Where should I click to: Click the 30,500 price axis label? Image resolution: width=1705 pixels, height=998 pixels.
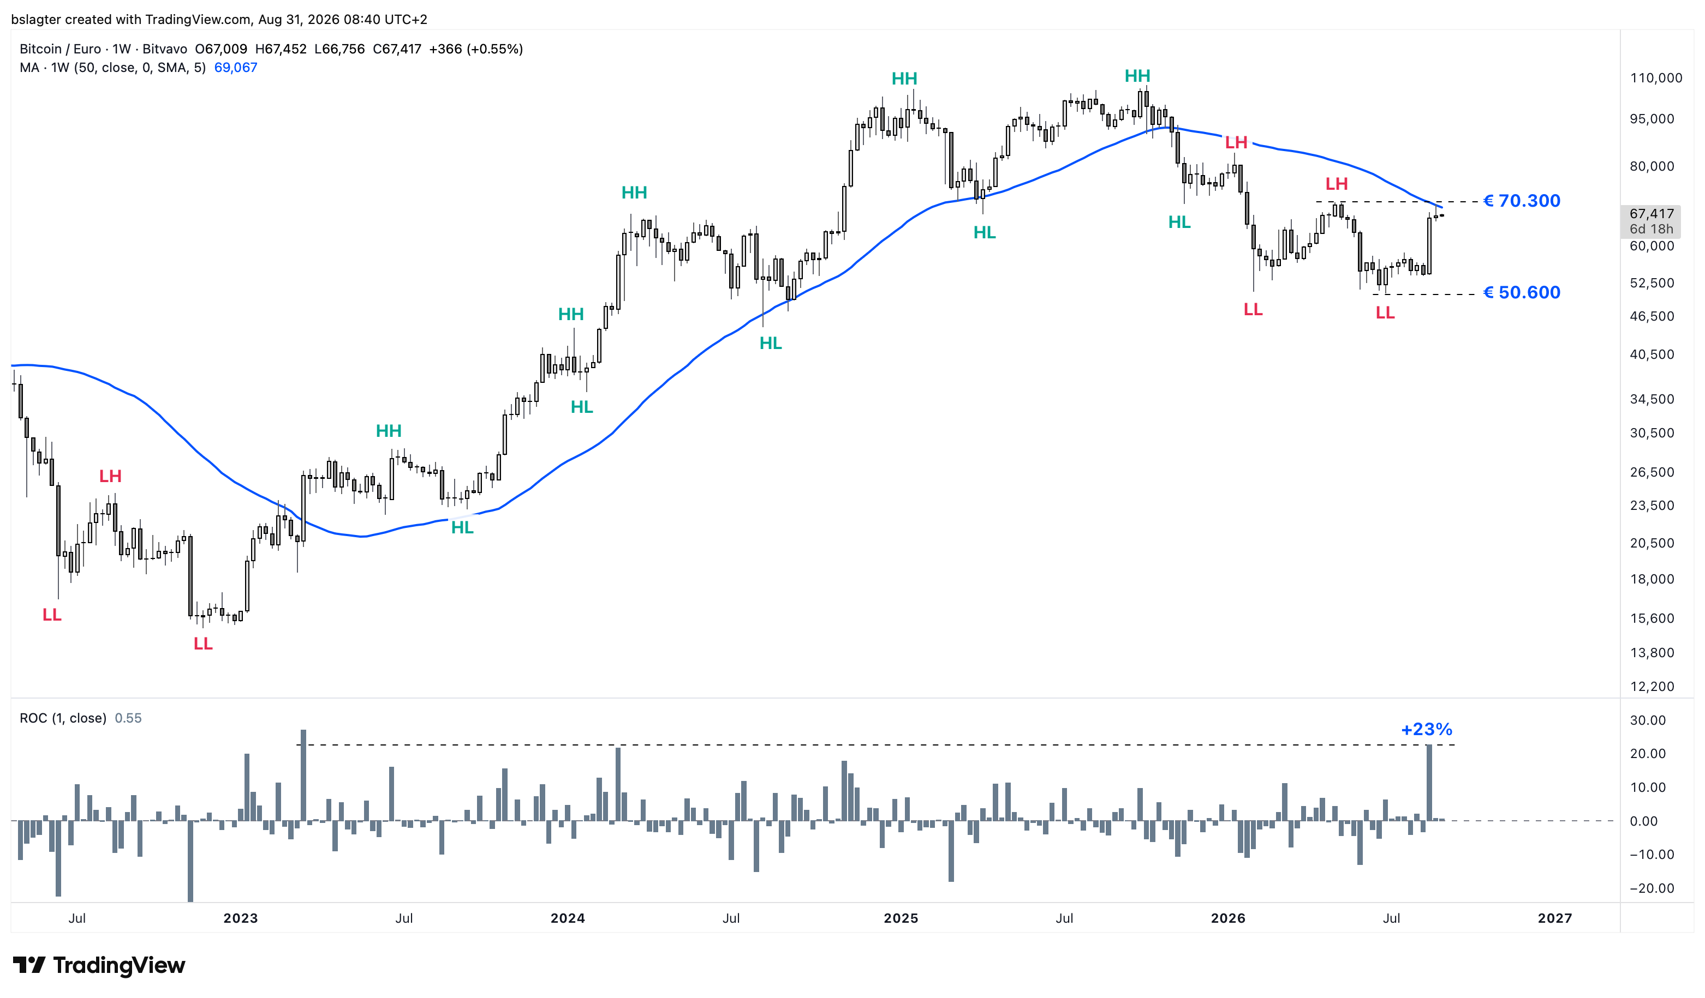1652,432
